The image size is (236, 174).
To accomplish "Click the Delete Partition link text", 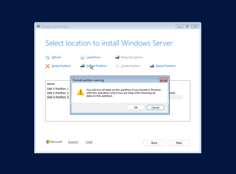I will click(x=61, y=66).
